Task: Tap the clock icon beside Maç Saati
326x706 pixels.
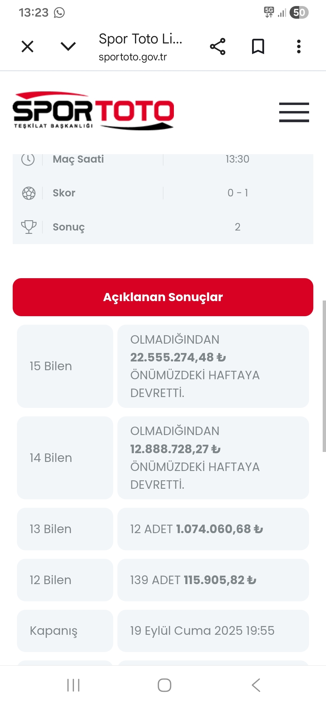Action: 28,159
